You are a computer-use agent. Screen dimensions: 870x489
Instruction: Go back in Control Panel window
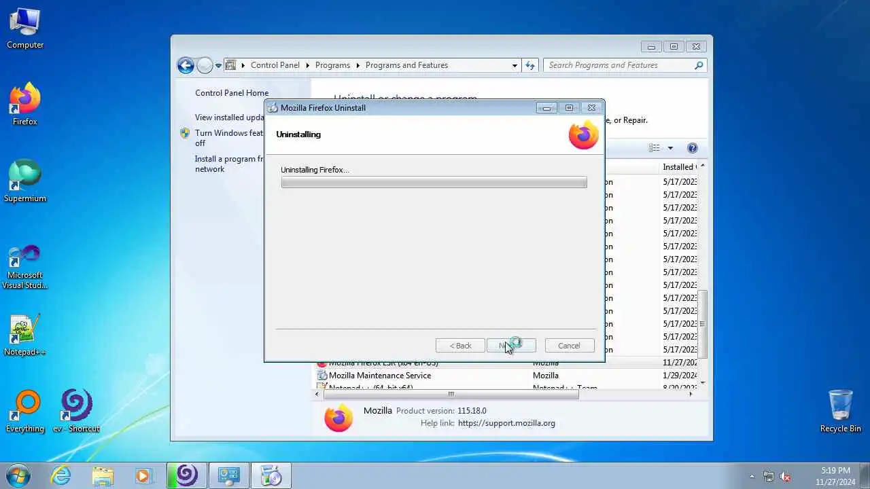[186, 65]
